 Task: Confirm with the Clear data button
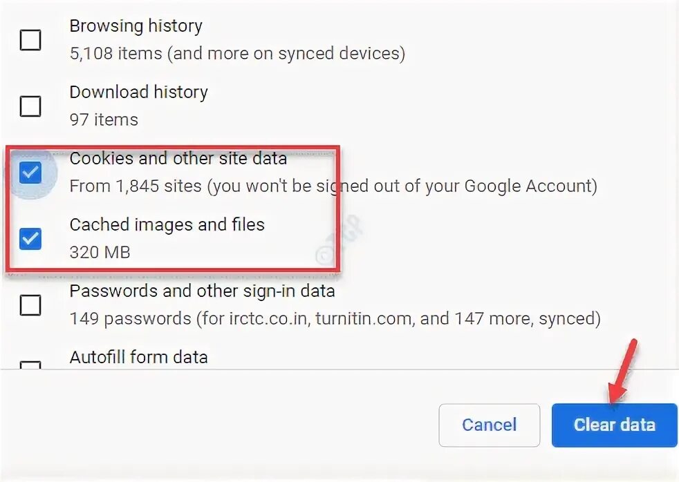614,425
